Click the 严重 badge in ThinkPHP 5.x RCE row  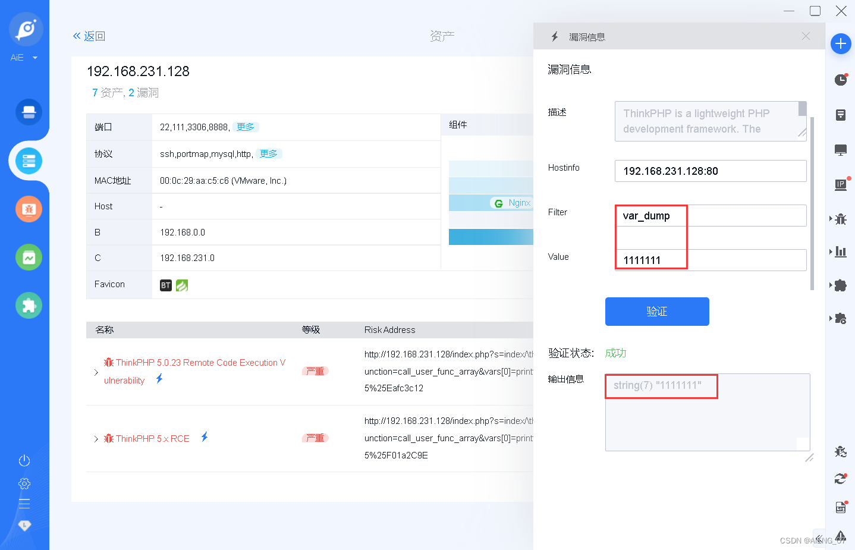(315, 438)
